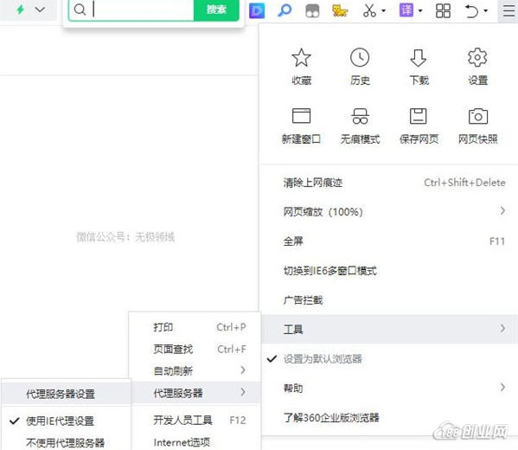The image size is (518, 450).
Task: Click the 网页快照 camera snapshot icon
Action: pyautogui.click(x=477, y=116)
